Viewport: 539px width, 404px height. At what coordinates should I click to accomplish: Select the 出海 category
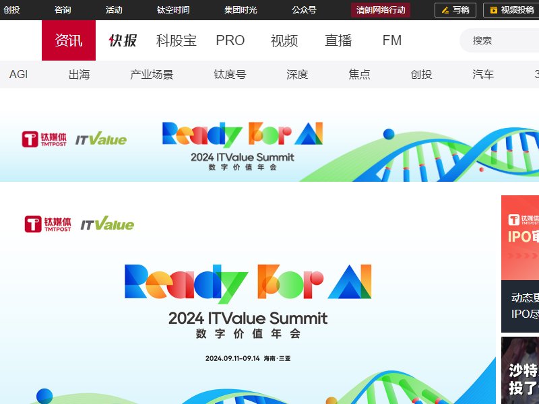pyautogui.click(x=79, y=74)
